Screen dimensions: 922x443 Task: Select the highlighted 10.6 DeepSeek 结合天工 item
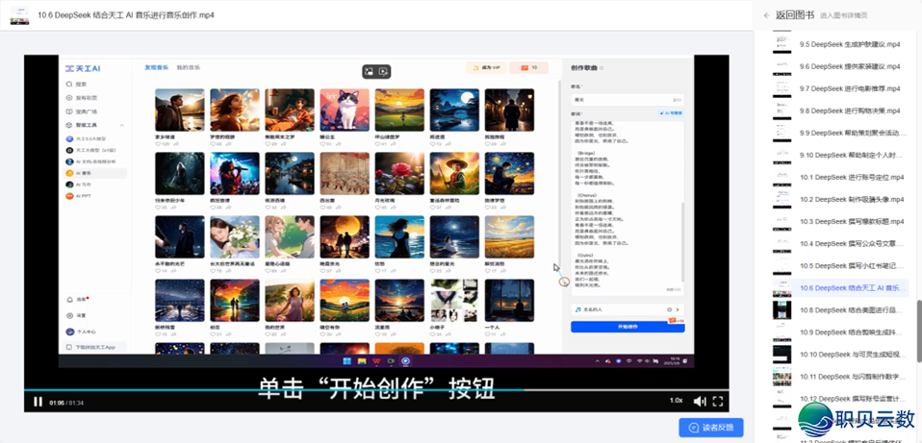click(852, 288)
